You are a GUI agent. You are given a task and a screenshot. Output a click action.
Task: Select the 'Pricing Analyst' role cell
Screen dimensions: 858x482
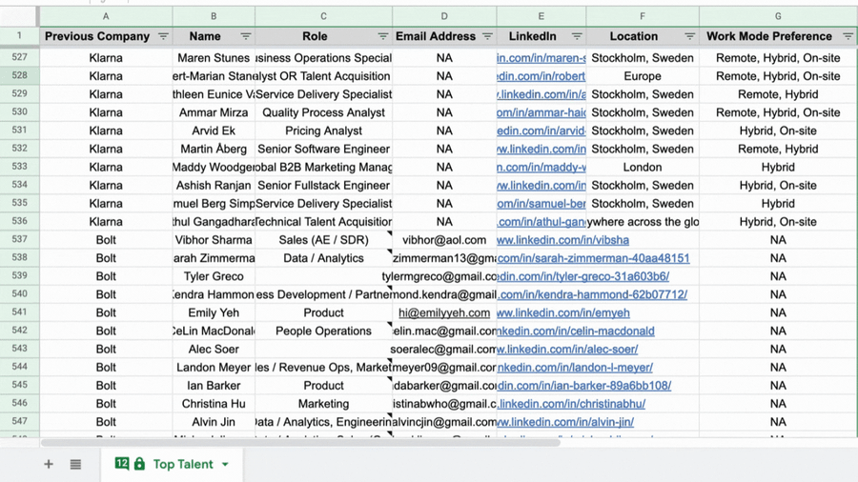324,131
